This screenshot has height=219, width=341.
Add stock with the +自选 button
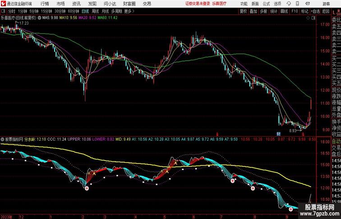315,11
